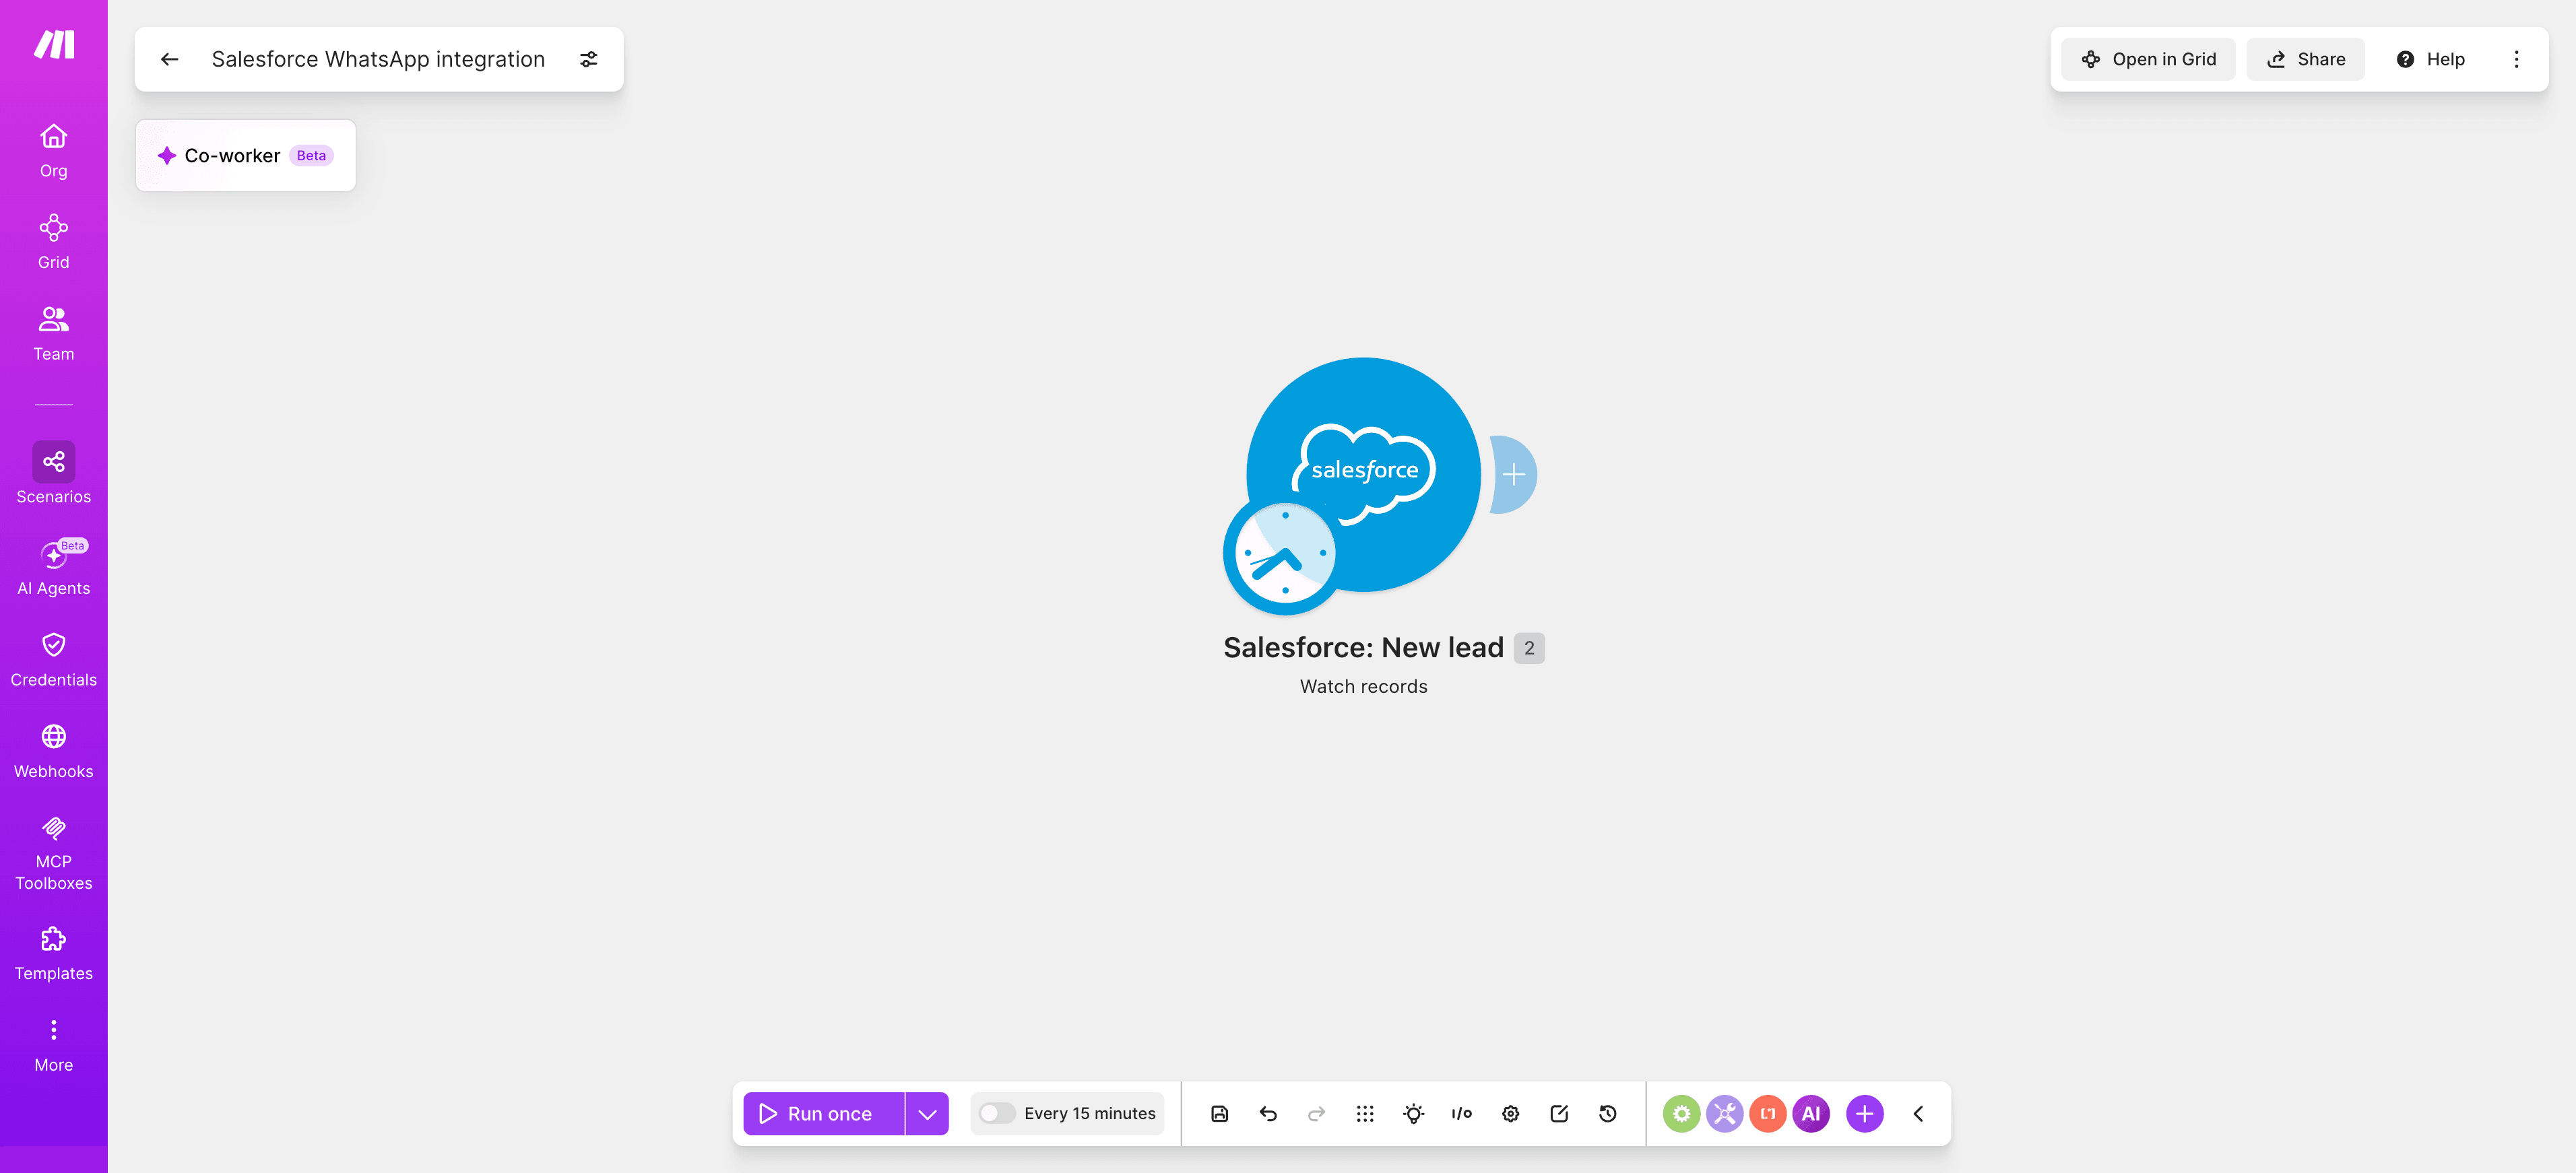The image size is (2576, 1173).
Task: Click the Share button
Action: coord(2305,59)
